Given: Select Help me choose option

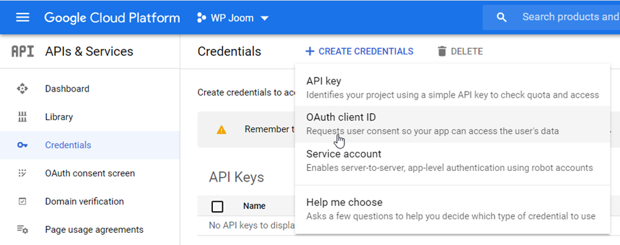Looking at the screenshot, I should click(452, 209).
